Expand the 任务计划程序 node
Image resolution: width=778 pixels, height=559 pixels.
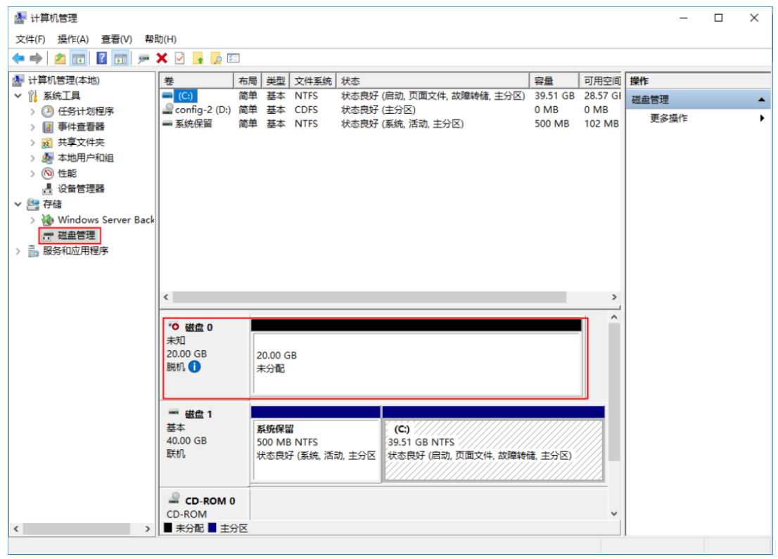(33, 112)
